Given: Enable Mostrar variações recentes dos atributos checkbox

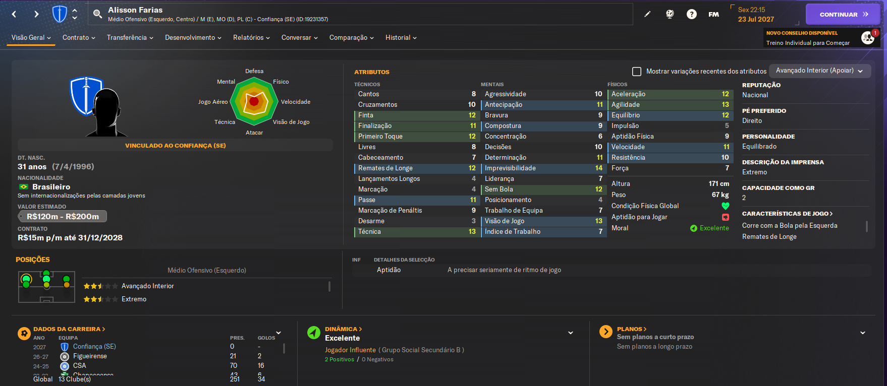Looking at the screenshot, I should point(637,72).
